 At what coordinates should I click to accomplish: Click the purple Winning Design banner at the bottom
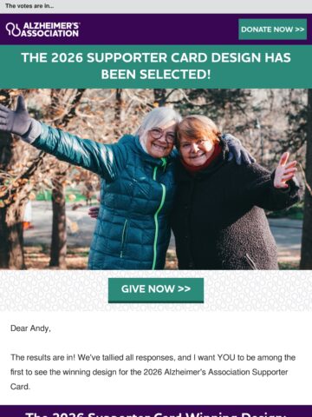[x=156, y=411]
